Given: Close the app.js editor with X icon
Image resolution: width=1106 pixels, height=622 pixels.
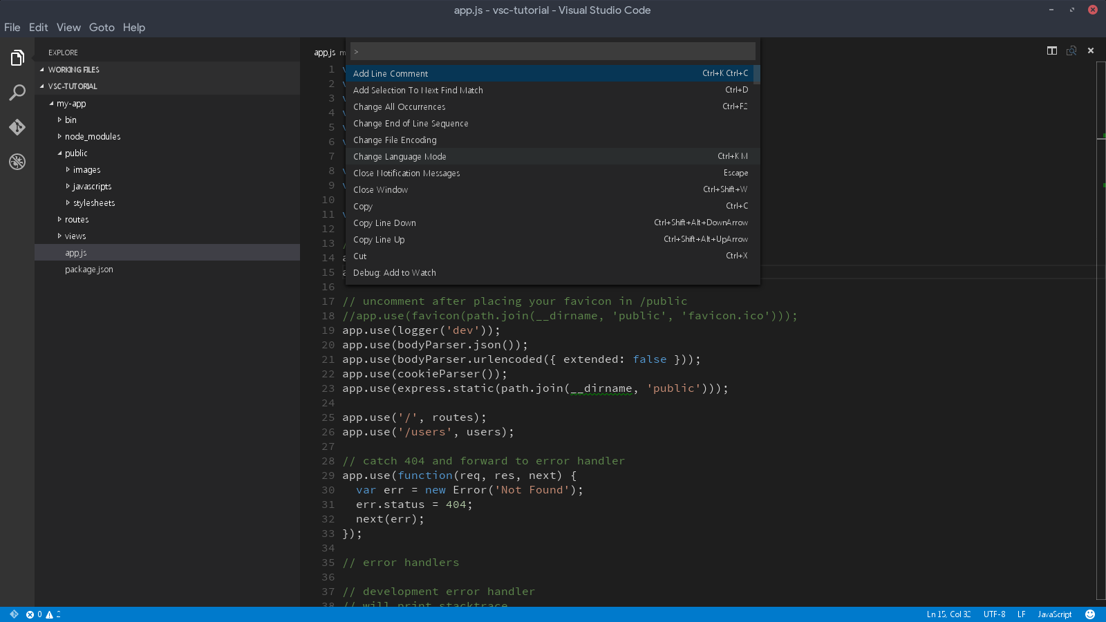Looking at the screenshot, I should tap(1091, 50).
